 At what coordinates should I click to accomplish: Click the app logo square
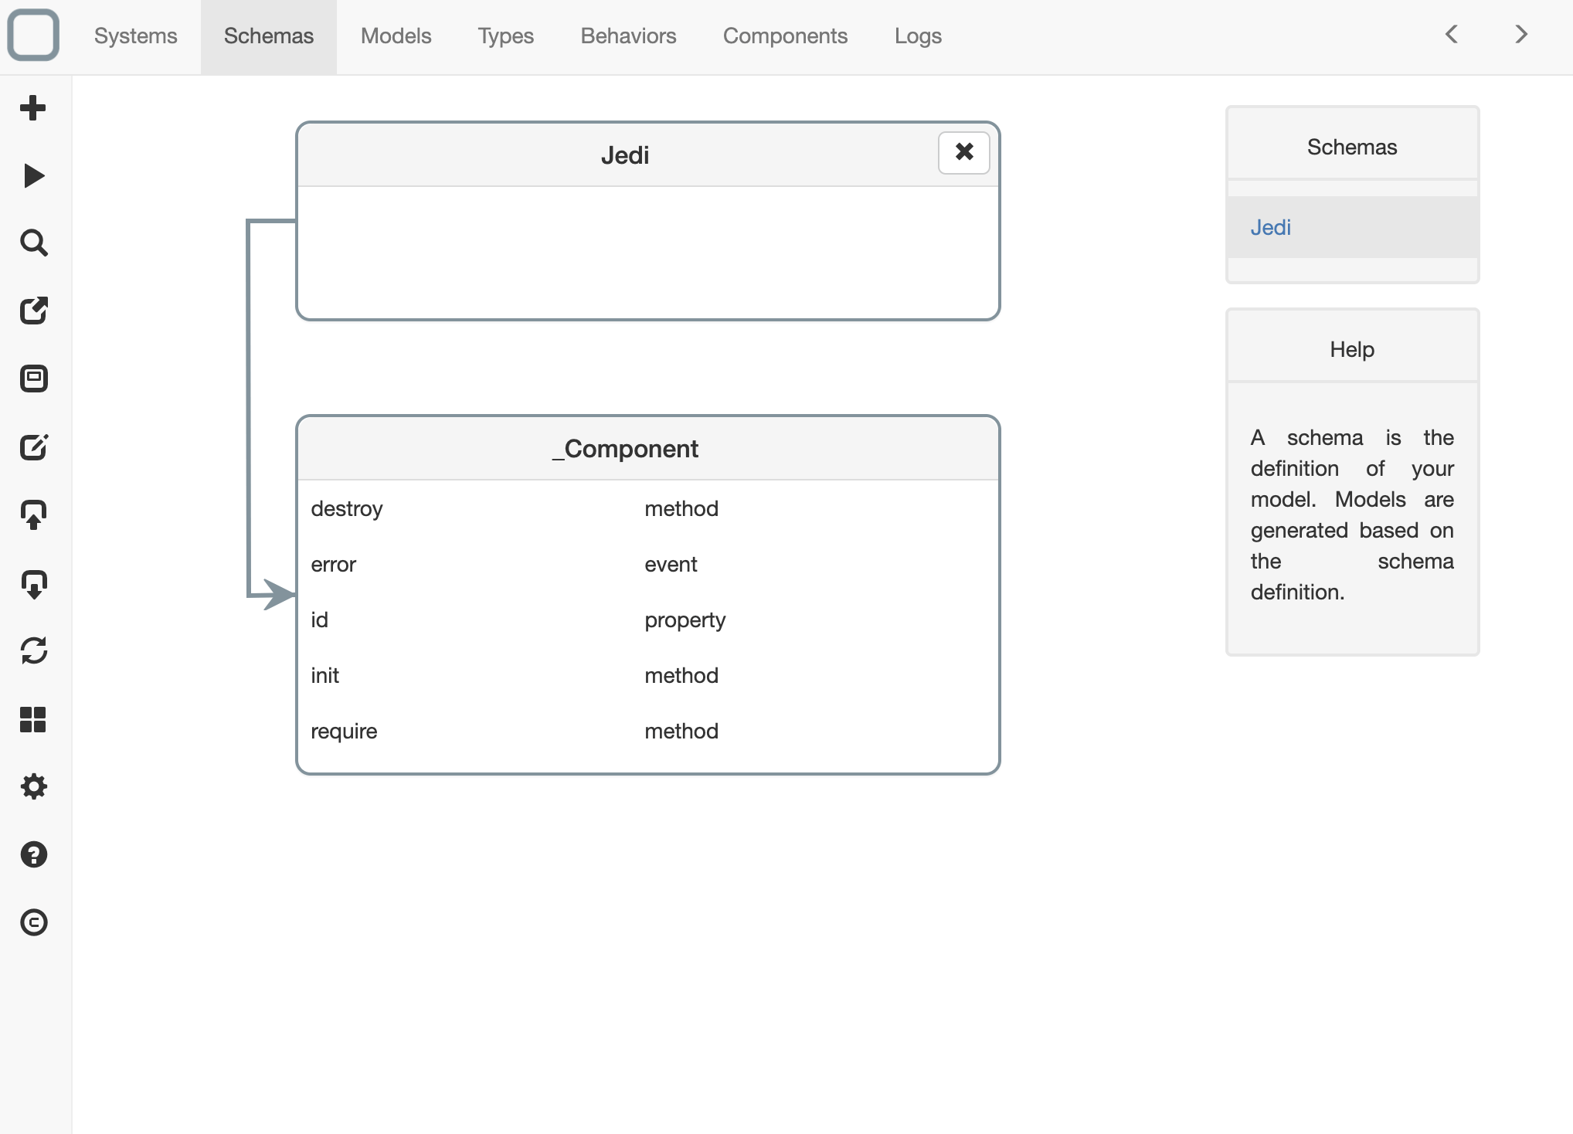pos(33,35)
